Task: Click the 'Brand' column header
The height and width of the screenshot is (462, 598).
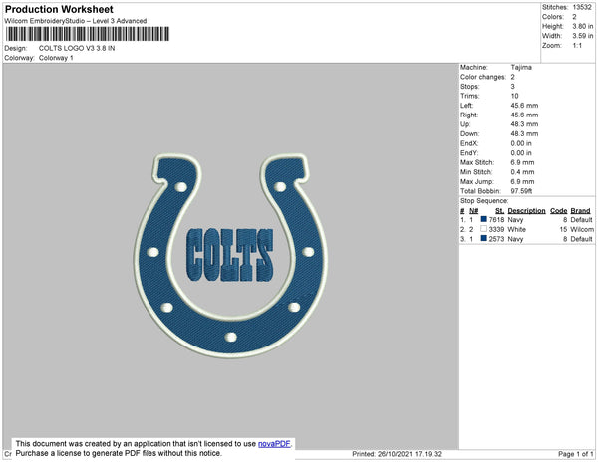Action: [x=580, y=211]
